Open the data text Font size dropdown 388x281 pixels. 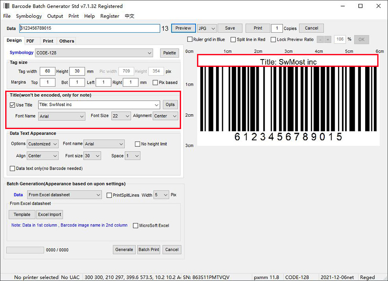(x=92, y=156)
